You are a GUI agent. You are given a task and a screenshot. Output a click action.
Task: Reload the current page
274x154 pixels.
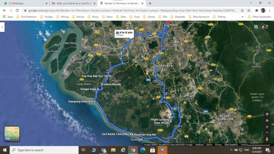pos(17,11)
